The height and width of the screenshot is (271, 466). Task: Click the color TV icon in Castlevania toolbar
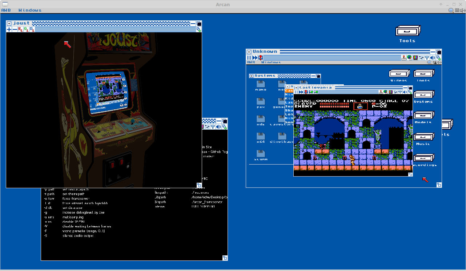tap(391, 92)
